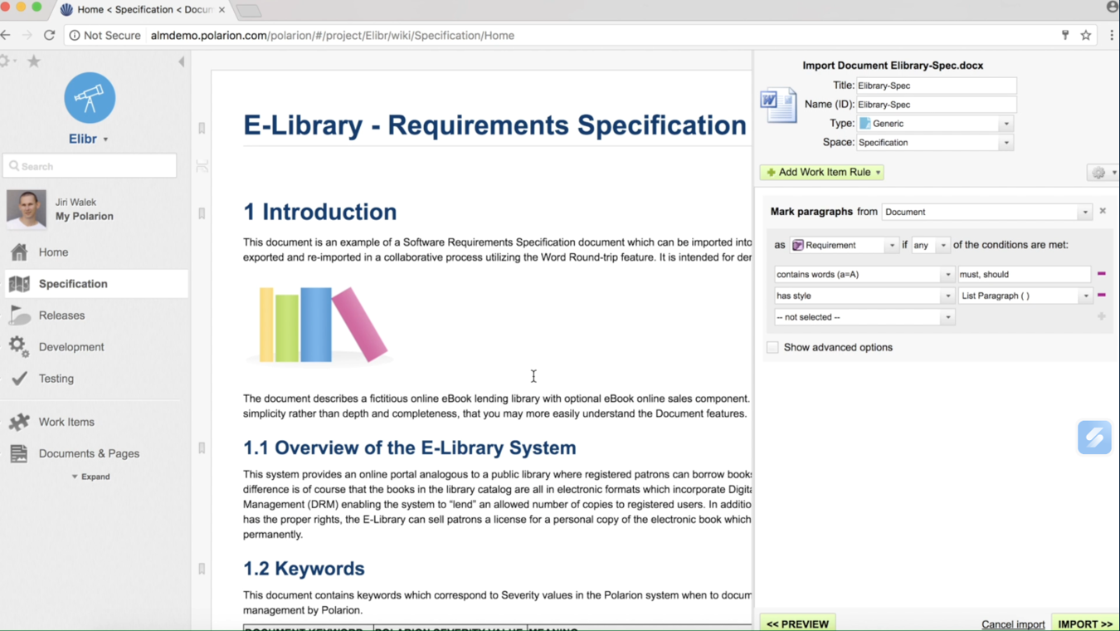Click the IMPORT >> button
1120x631 pixels.
coord(1084,624)
